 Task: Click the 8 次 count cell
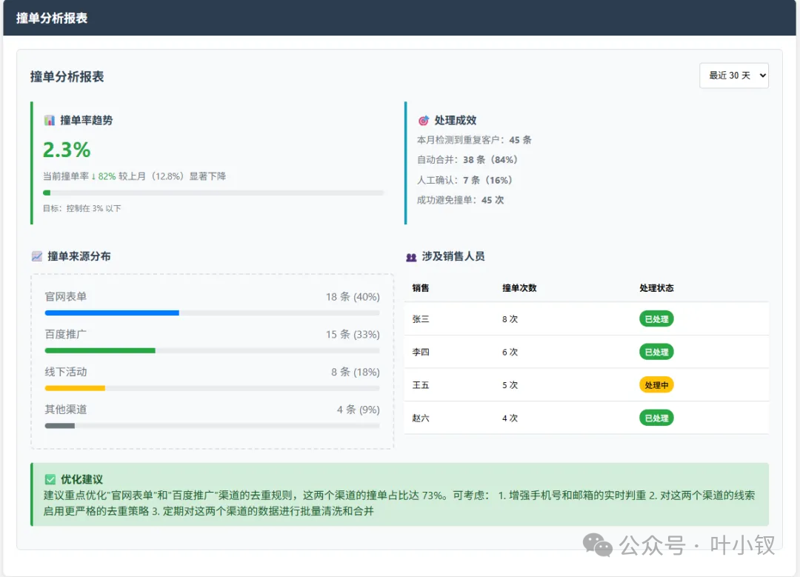pyautogui.click(x=510, y=318)
